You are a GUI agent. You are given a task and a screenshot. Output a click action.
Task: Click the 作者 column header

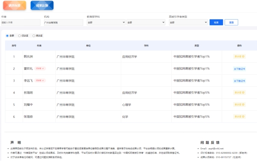(x=39, y=46)
